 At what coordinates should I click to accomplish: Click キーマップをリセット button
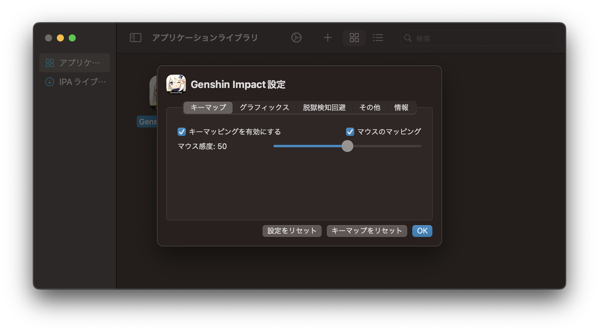click(x=367, y=231)
